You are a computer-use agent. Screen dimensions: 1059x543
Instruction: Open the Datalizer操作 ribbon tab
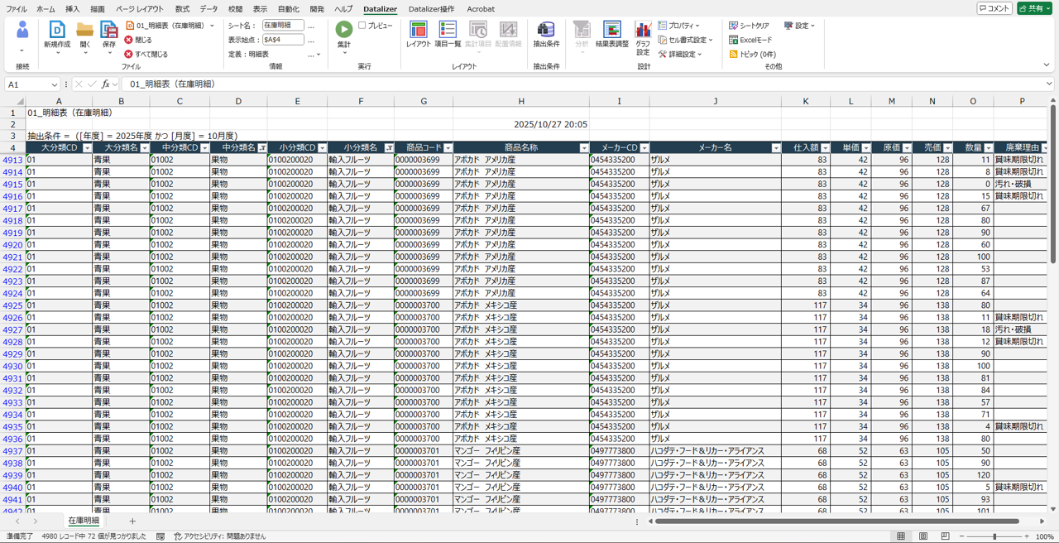click(x=431, y=9)
